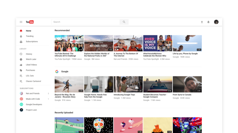Image resolution: width=238 pixels, height=133 pixels.
Task: Click the Home house icon
Action: pos(21,31)
